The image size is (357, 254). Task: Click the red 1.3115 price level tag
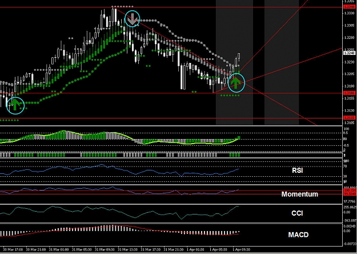coord(349,118)
